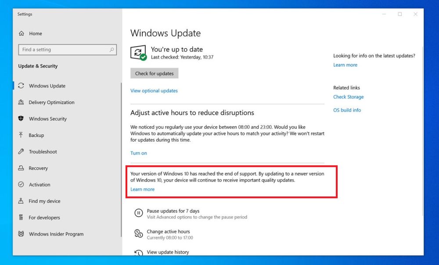Click the Settings window title text
439x265 pixels.
[x=25, y=14]
